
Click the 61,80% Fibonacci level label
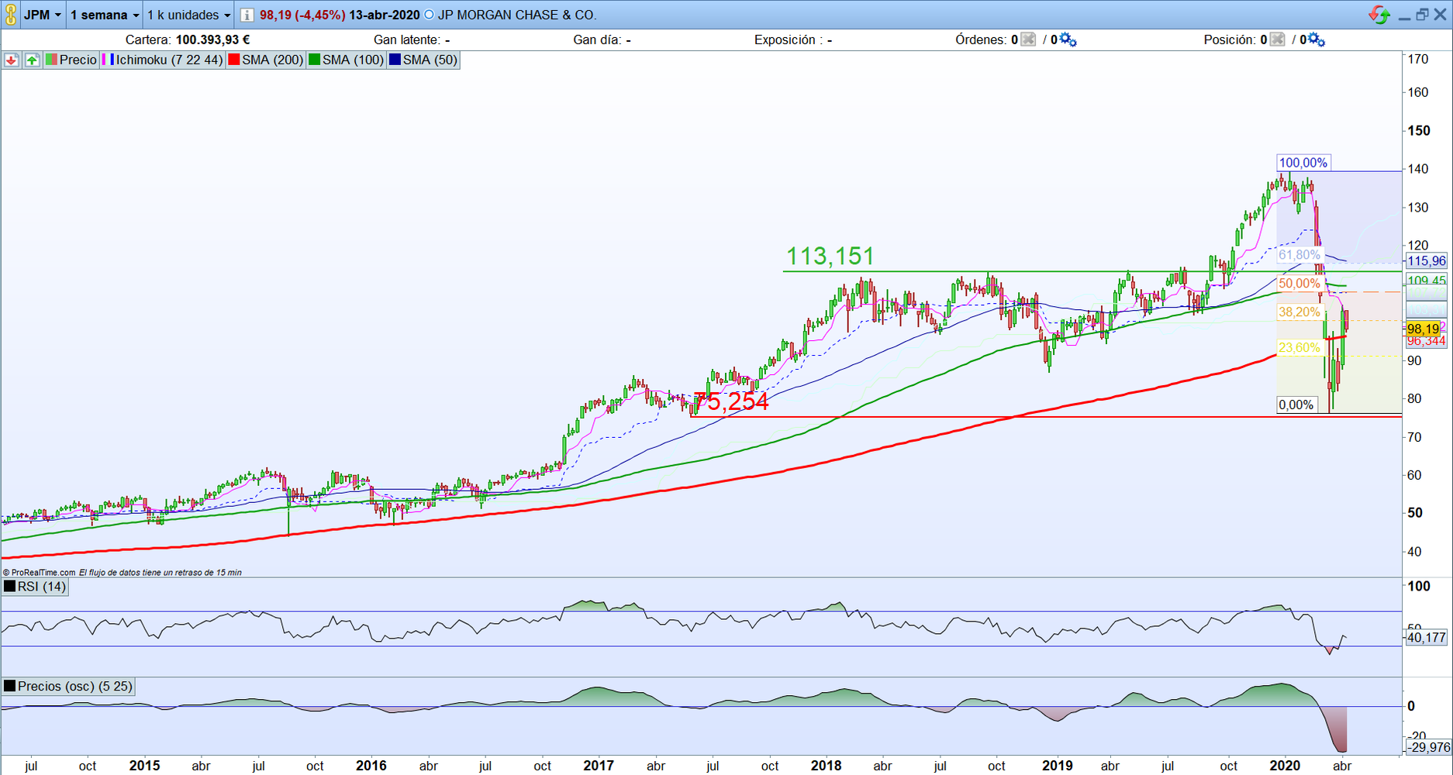pyautogui.click(x=1299, y=255)
